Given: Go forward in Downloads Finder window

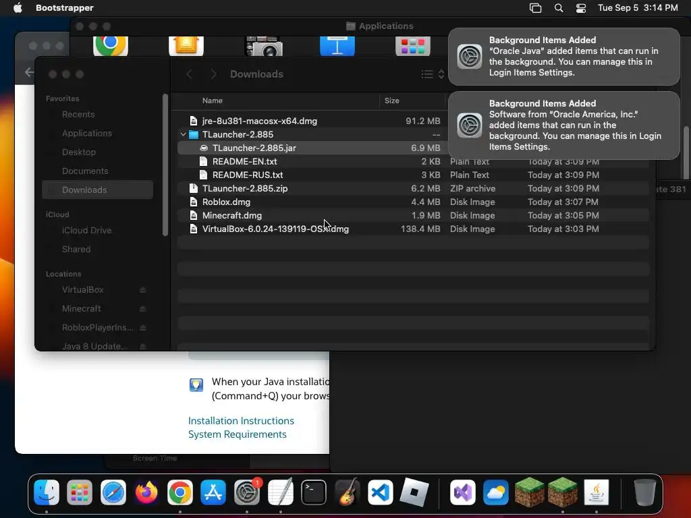Looking at the screenshot, I should [214, 74].
